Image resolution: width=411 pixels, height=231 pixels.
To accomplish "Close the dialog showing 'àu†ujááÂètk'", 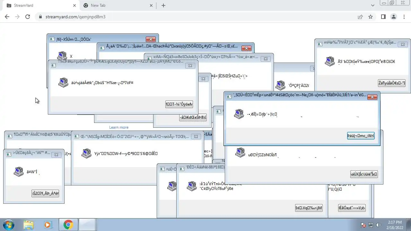I will point(190,65).
